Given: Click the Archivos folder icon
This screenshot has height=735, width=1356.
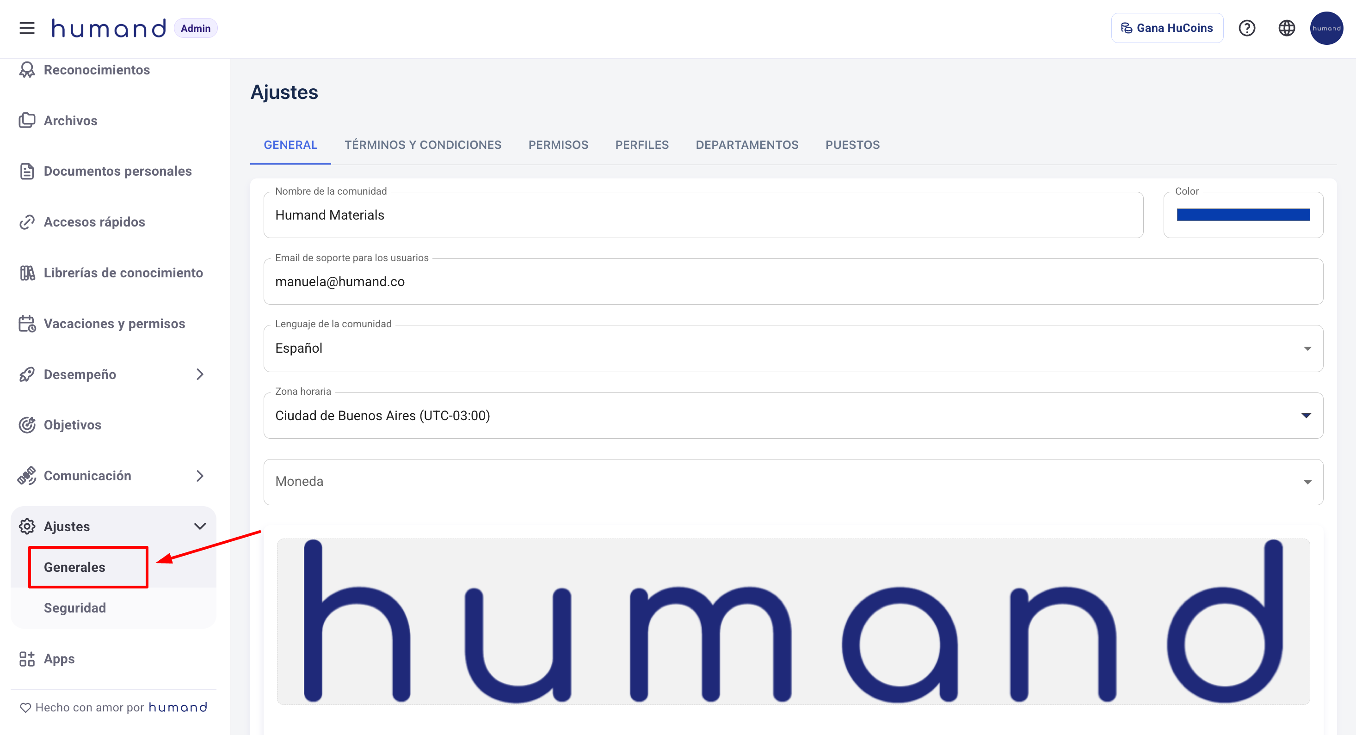Looking at the screenshot, I should click(x=27, y=121).
